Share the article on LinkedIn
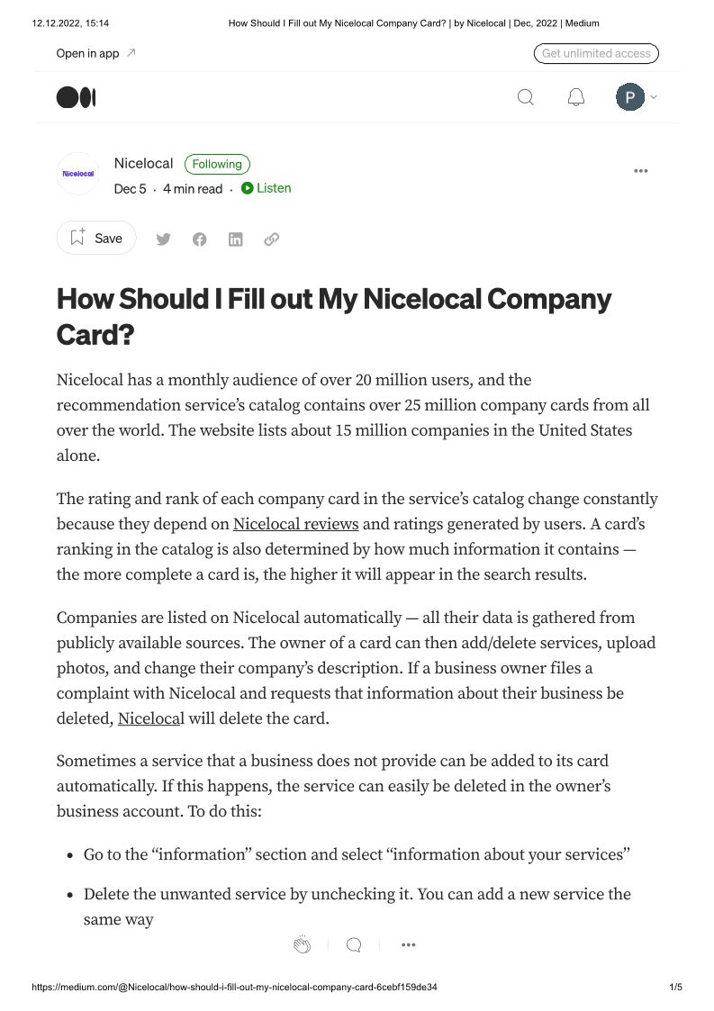 point(235,239)
